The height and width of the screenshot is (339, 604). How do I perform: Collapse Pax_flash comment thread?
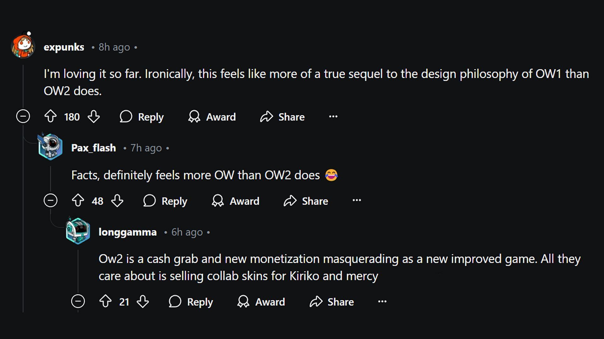[50, 201]
